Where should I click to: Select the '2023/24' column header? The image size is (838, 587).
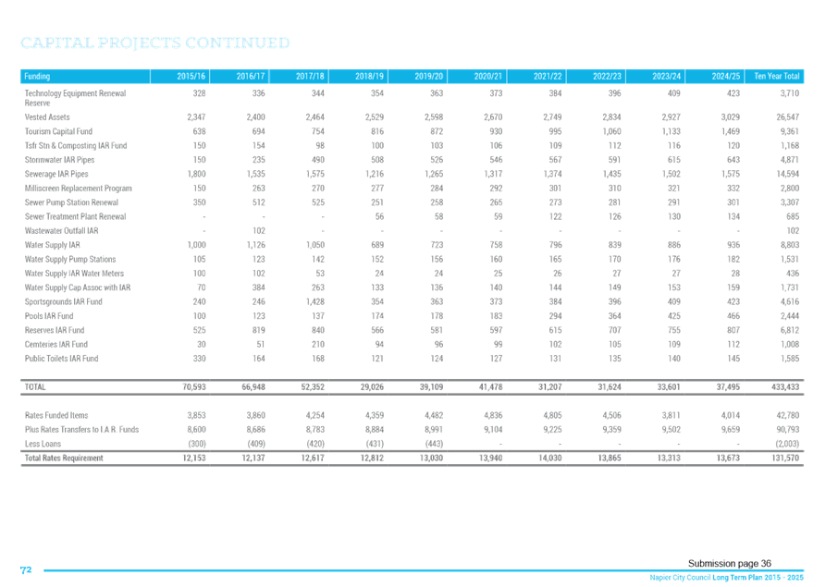pos(655,77)
